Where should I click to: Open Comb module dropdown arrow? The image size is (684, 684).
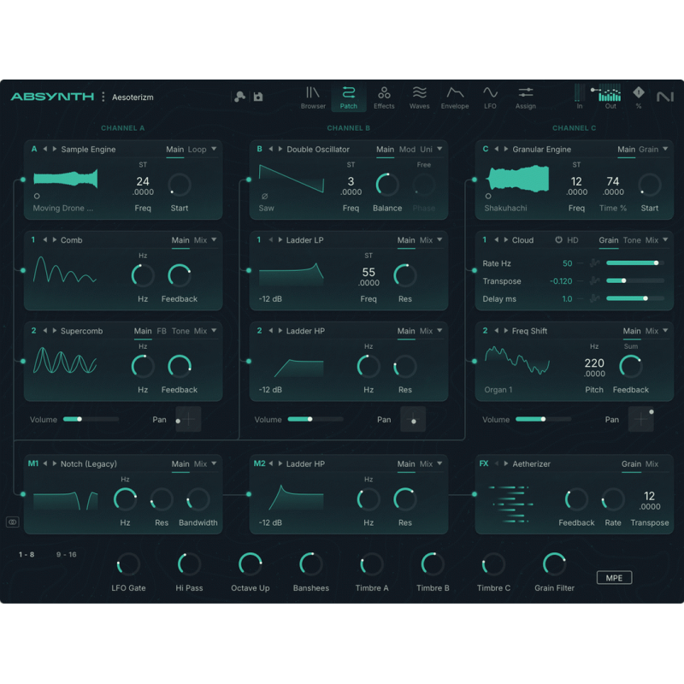pos(214,240)
